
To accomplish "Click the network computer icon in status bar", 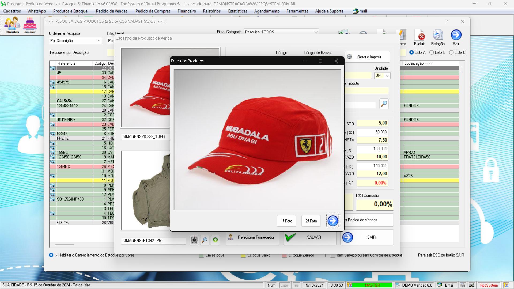I will [471, 285].
